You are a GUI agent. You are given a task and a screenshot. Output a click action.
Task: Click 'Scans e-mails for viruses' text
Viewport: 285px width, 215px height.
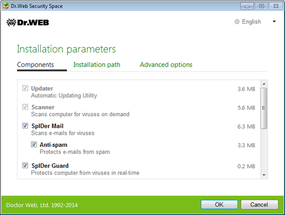pos(63,133)
